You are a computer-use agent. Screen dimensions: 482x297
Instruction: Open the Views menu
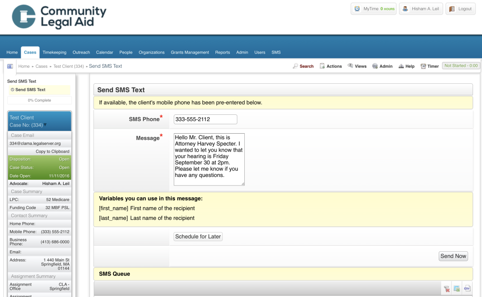point(357,66)
